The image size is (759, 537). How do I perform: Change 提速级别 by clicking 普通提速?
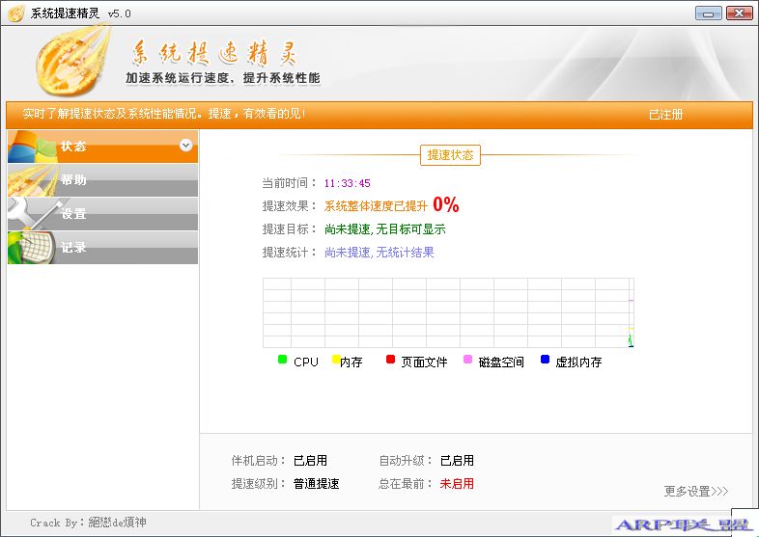pyautogui.click(x=316, y=484)
